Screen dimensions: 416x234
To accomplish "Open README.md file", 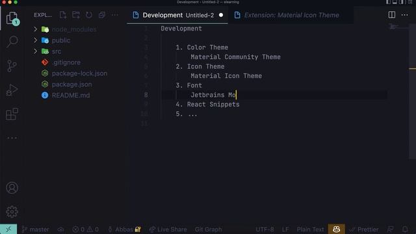I will click(71, 96).
